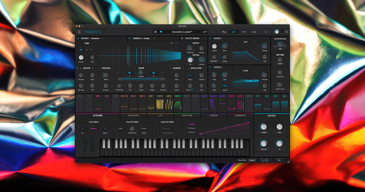The width and height of the screenshot is (365, 192).
Task: Go to the previous Filter 1 type before SEM
Action: coord(237,42)
